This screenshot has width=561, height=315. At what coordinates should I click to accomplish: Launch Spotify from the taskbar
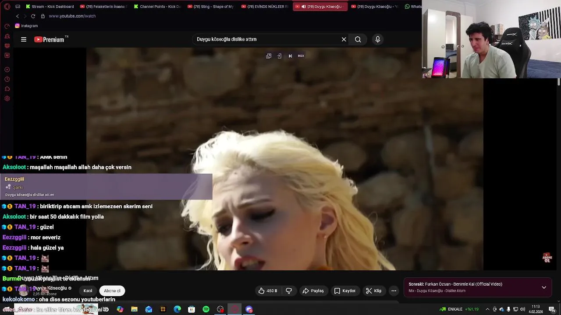tap(206, 309)
